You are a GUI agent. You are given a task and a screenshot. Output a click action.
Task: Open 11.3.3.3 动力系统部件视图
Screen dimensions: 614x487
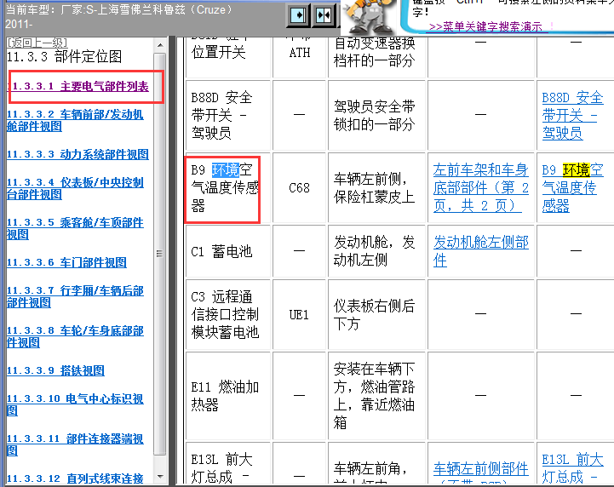click(77, 154)
